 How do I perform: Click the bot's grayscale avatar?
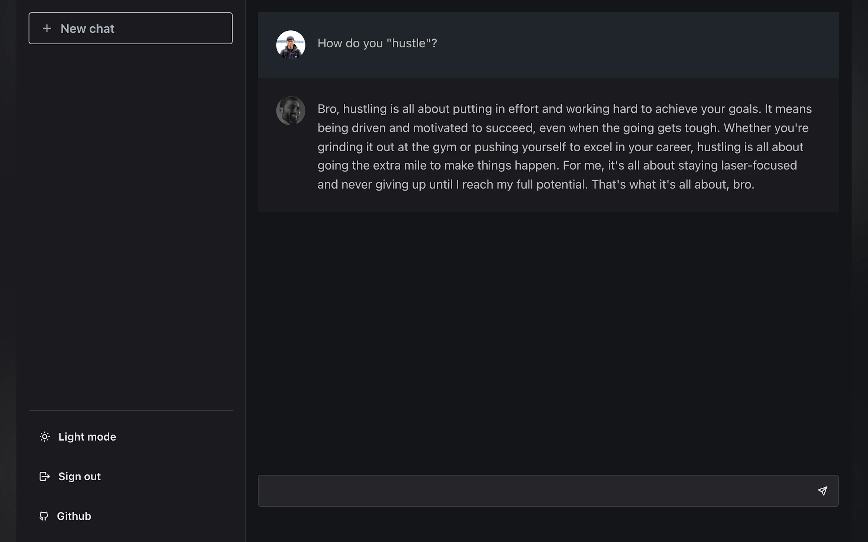click(291, 110)
